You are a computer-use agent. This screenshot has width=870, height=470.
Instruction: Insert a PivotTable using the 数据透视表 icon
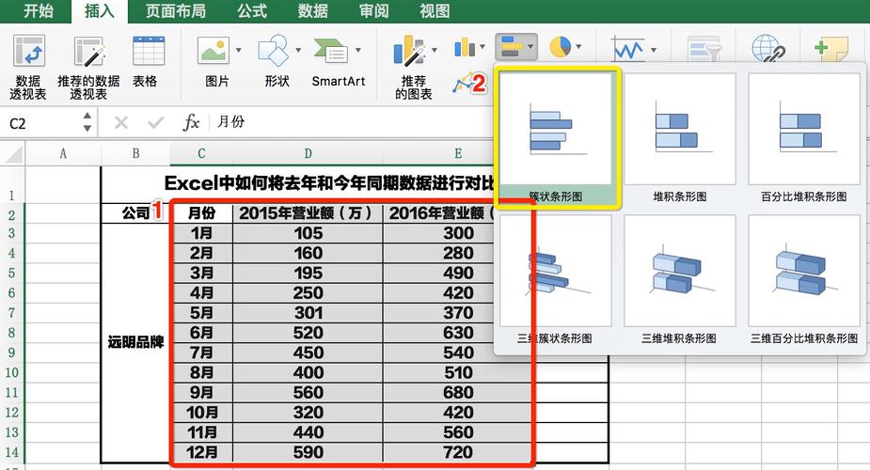[x=28, y=51]
